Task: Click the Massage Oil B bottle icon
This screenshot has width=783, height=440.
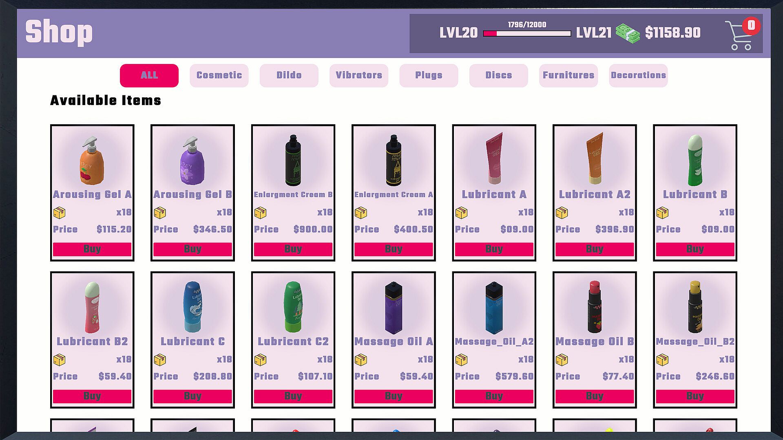Action: (x=595, y=307)
